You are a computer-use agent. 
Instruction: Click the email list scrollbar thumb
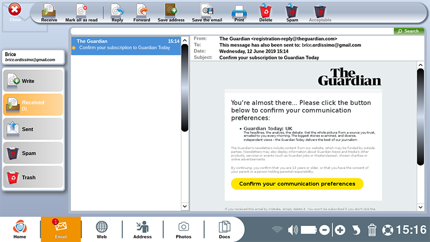click(x=185, y=88)
